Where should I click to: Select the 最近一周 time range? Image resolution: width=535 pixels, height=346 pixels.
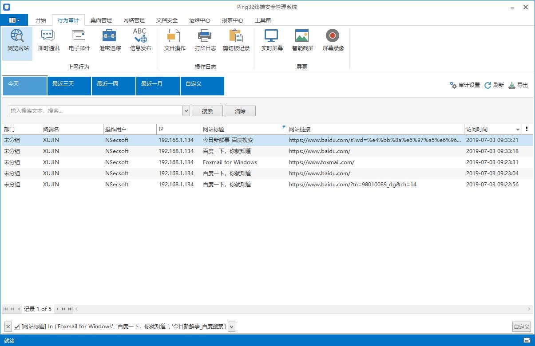(114, 86)
